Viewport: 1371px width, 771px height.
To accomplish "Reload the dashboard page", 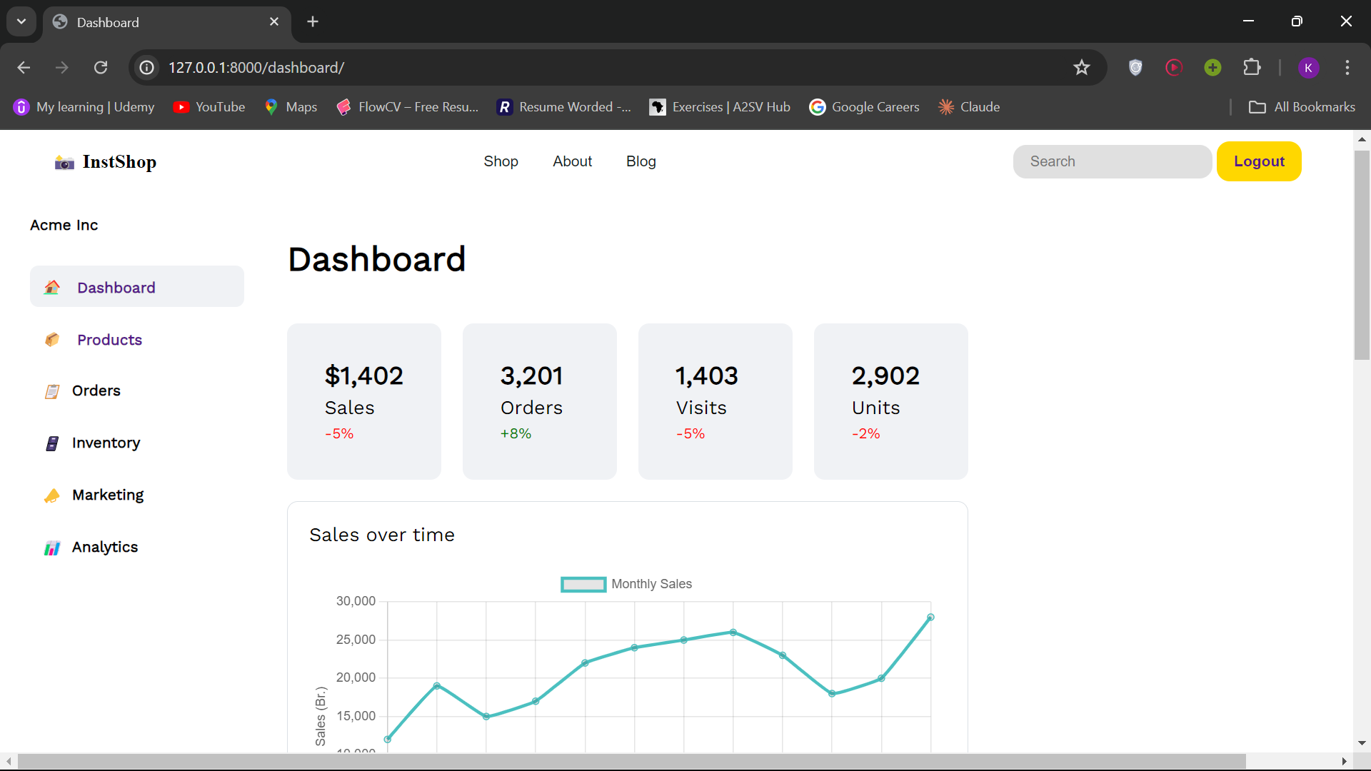I will pyautogui.click(x=101, y=67).
